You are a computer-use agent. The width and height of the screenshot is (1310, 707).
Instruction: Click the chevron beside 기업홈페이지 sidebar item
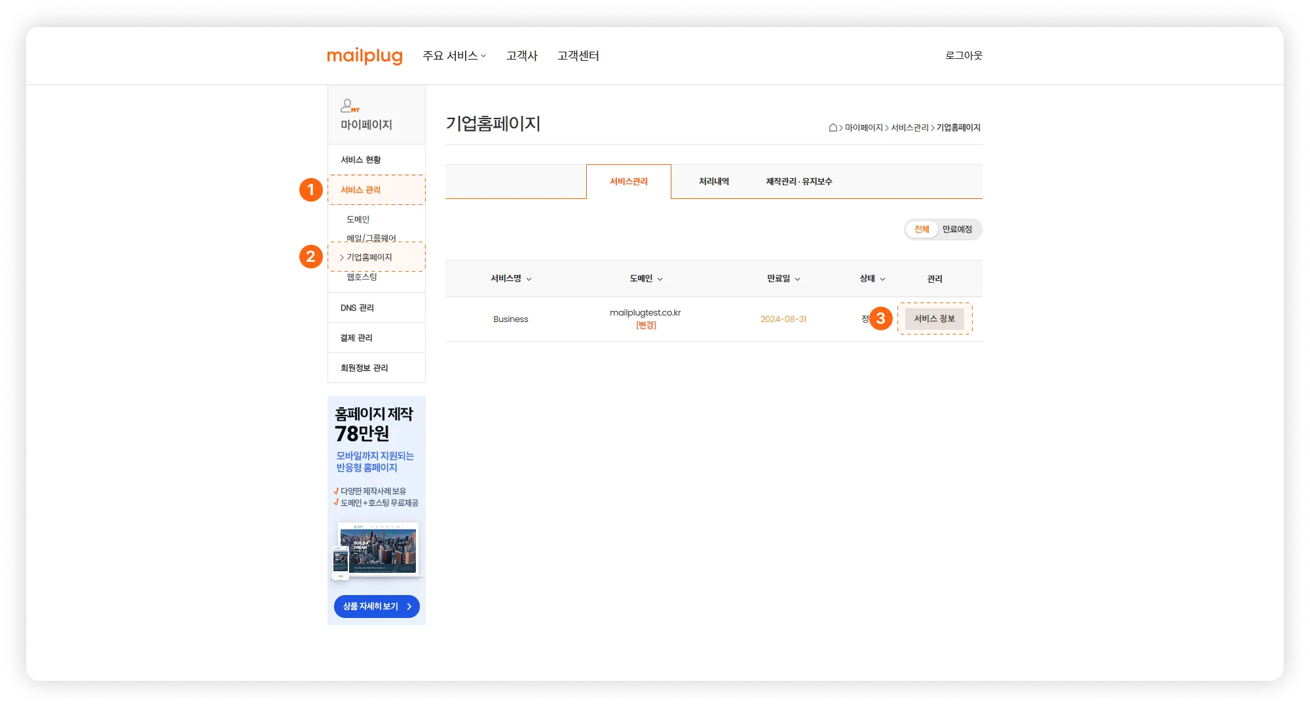342,258
